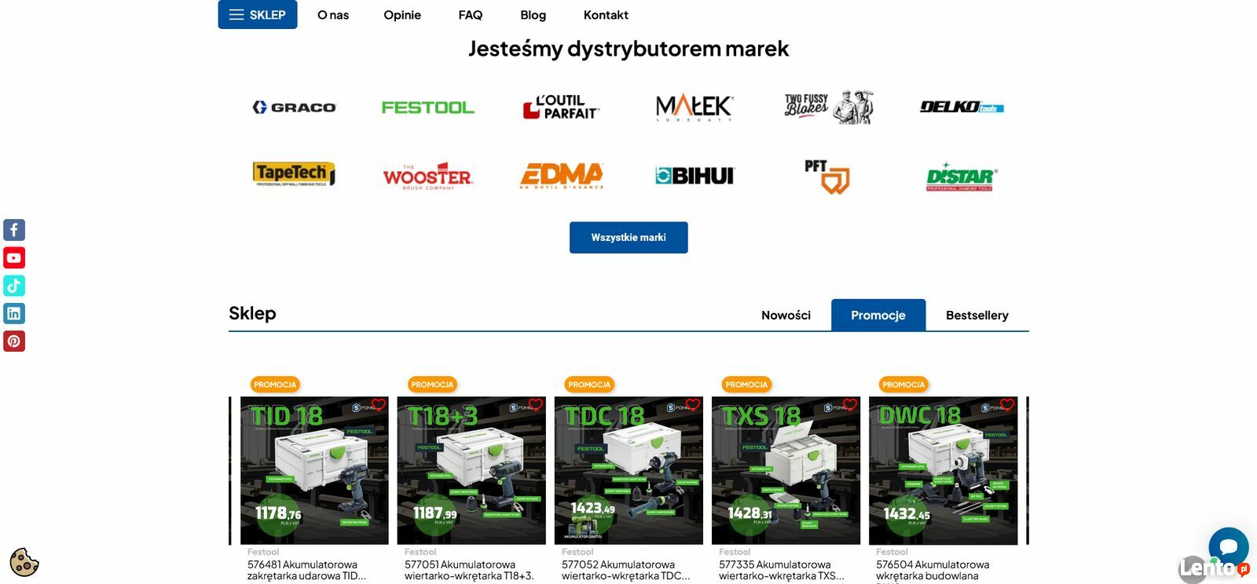Open cookie settings icon

24,562
